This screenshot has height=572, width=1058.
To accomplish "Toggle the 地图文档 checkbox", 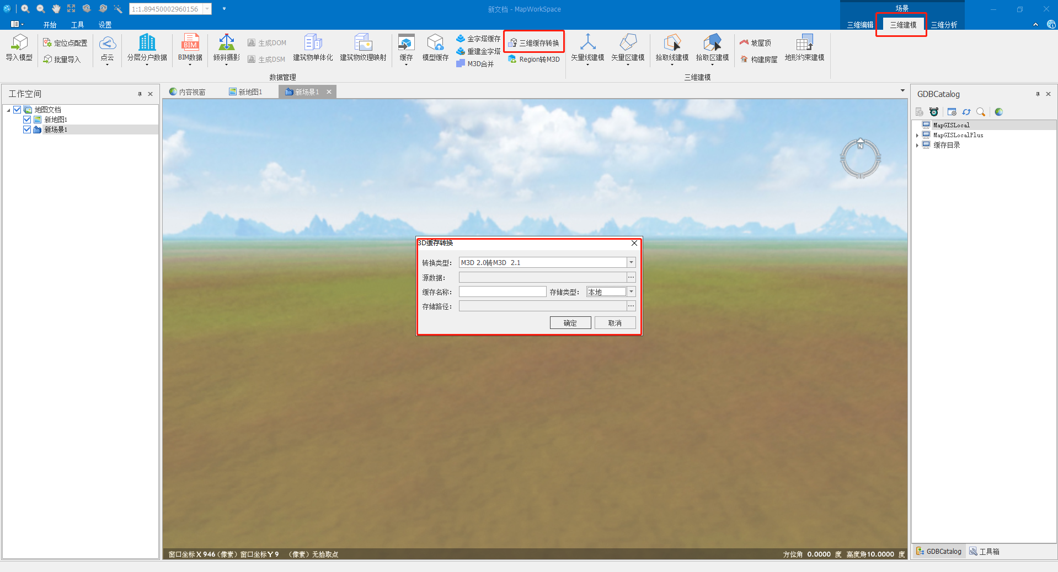I will coord(17,110).
